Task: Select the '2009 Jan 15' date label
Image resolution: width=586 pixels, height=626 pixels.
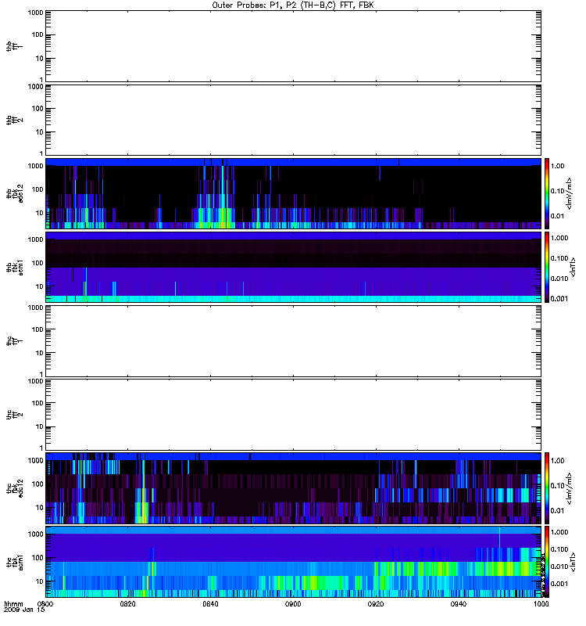Action: pos(24,610)
